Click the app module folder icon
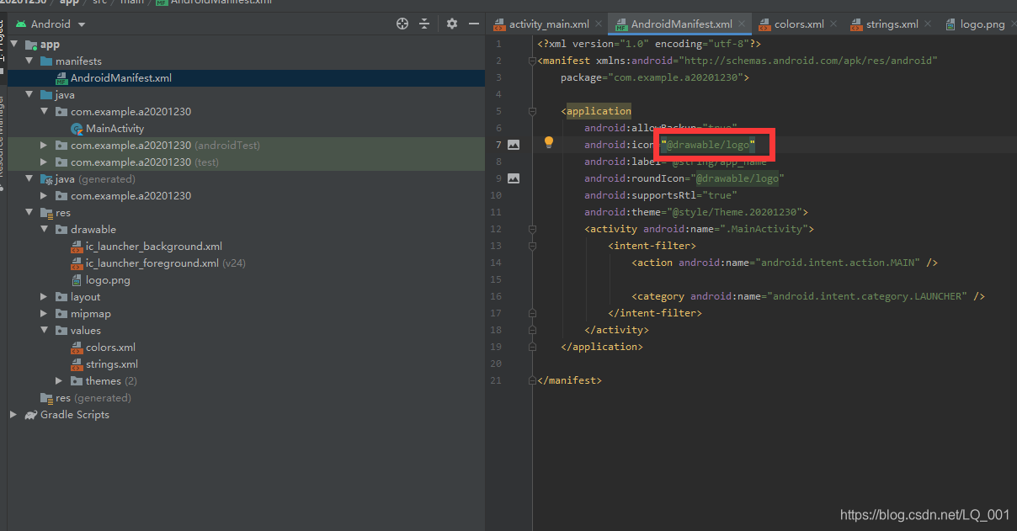Screen dimensions: 1017x531 [31, 45]
